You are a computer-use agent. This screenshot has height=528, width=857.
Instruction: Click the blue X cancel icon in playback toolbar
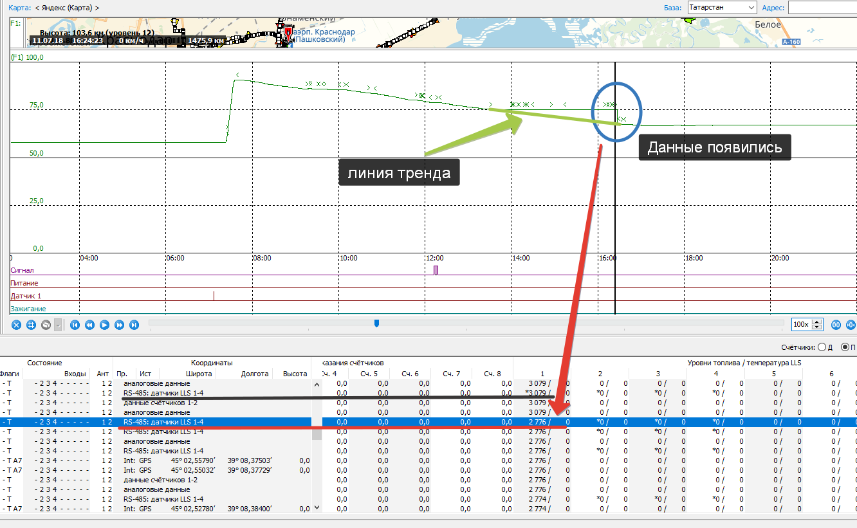[17, 325]
